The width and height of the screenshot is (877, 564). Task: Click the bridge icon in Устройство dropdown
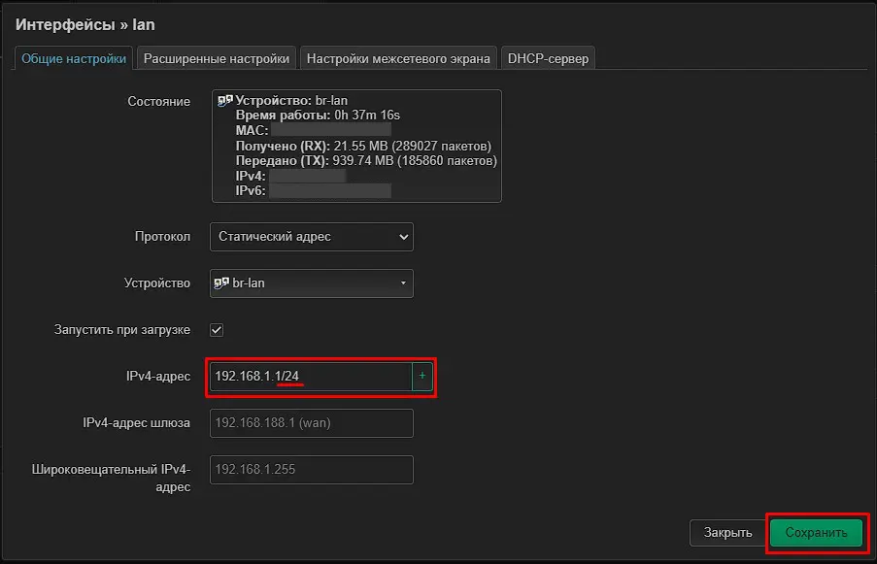tap(221, 283)
